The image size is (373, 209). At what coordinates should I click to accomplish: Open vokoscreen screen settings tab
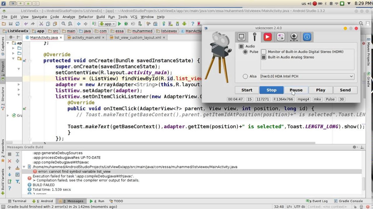(241, 37)
